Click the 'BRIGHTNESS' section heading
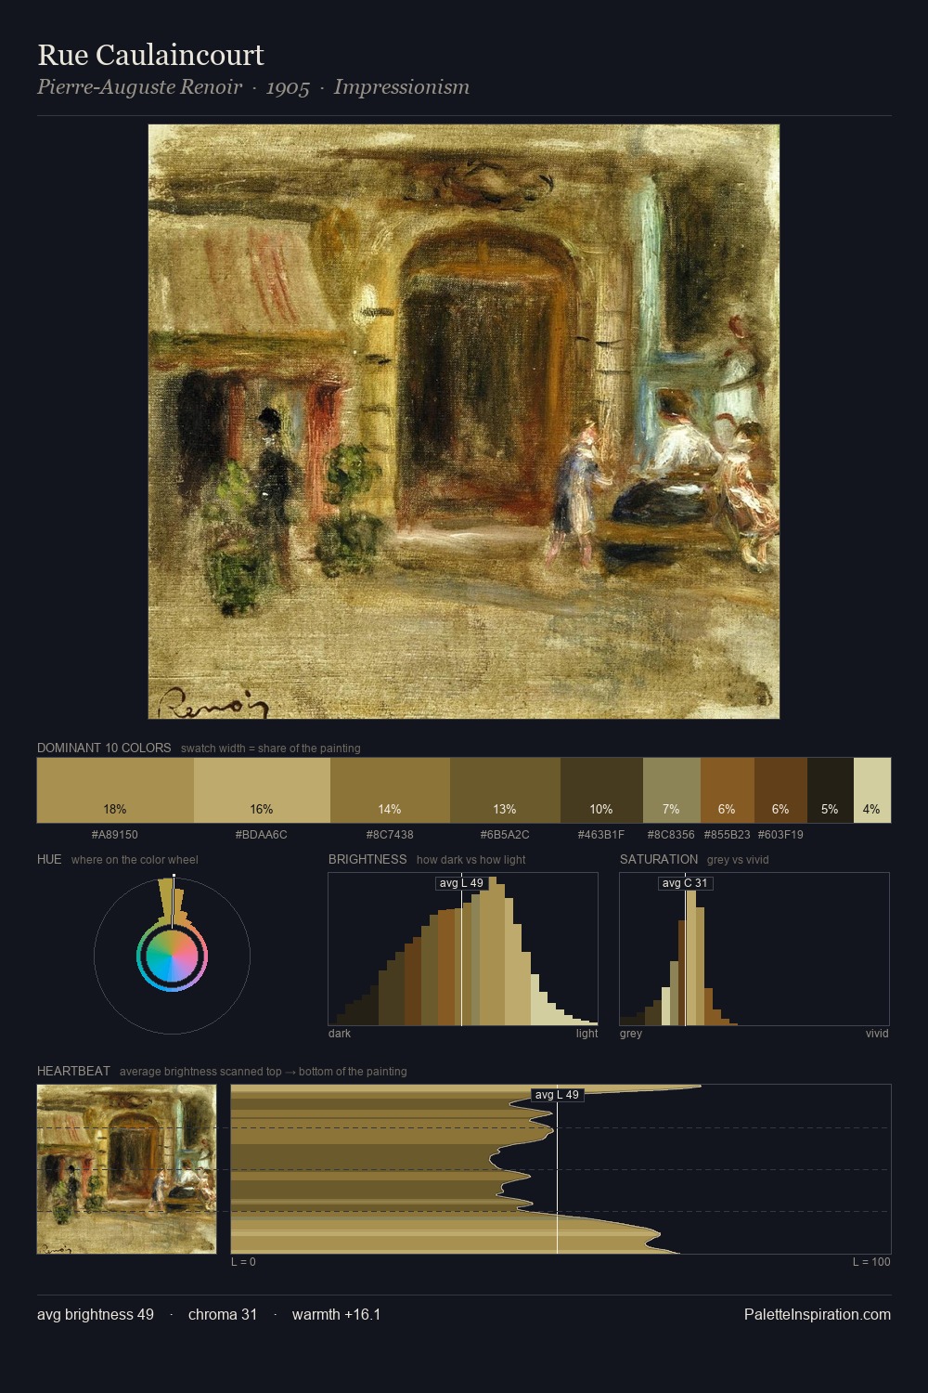The height and width of the screenshot is (1393, 928). tap(367, 859)
